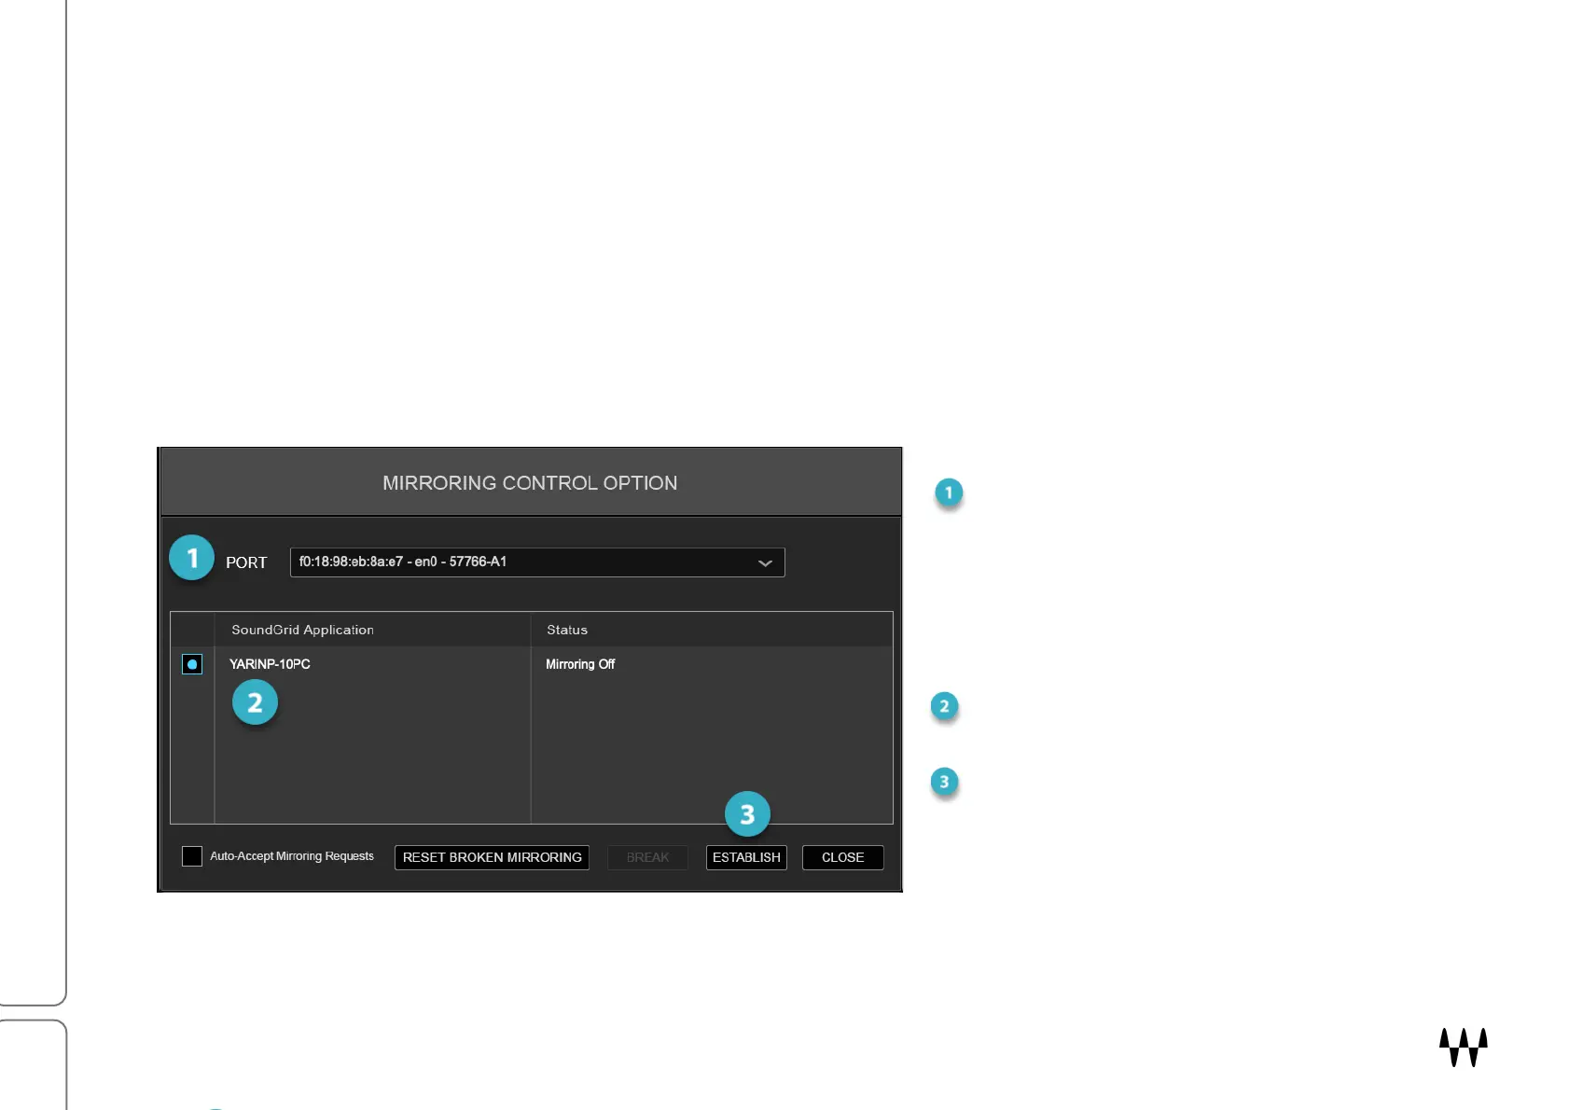
Task: Click RESET BROKEN MIRRORING button
Action: (x=492, y=857)
